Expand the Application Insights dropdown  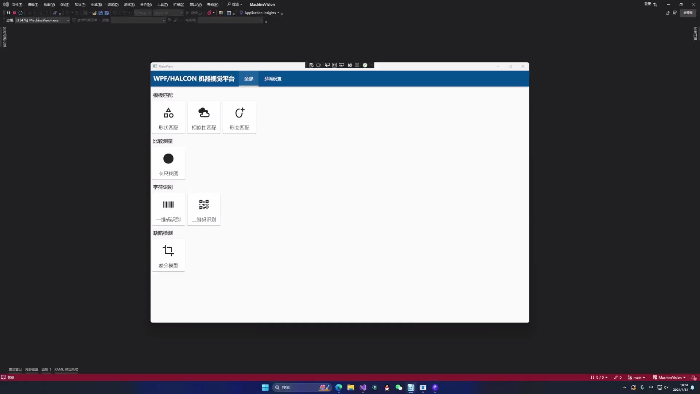coord(278,13)
